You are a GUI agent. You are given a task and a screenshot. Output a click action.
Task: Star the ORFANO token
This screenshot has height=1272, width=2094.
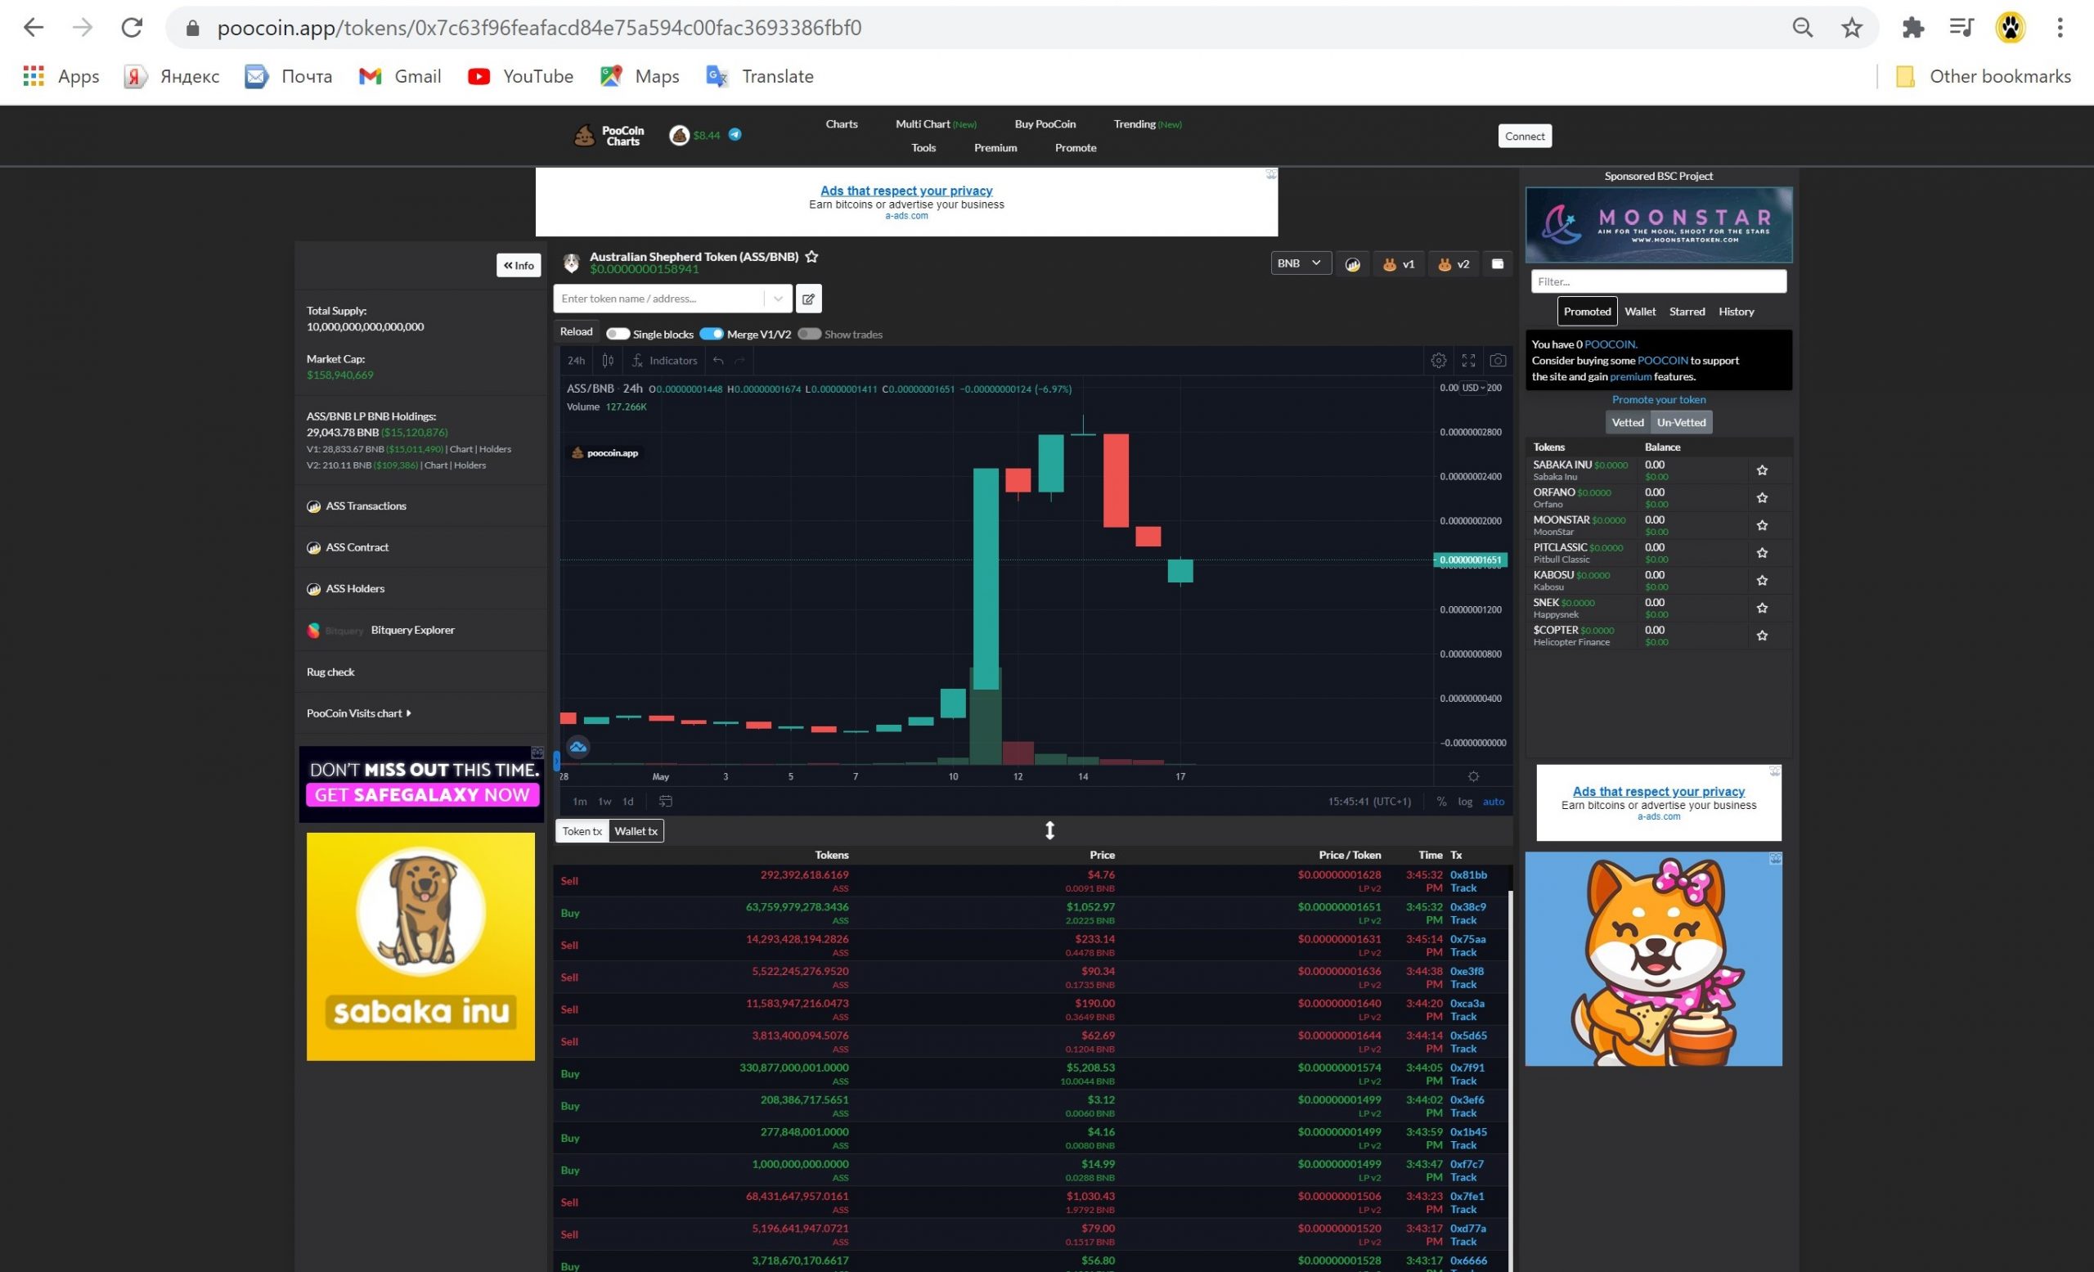[x=1762, y=498]
